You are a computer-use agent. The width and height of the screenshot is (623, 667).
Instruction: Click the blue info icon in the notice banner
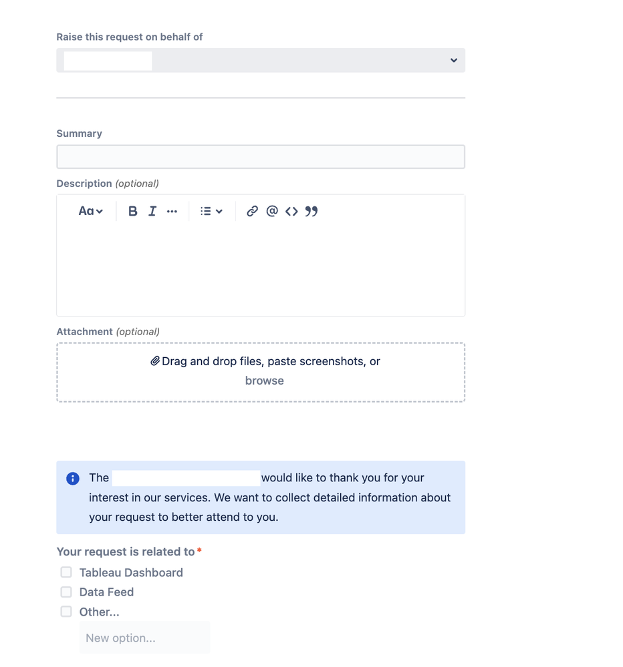click(x=72, y=478)
